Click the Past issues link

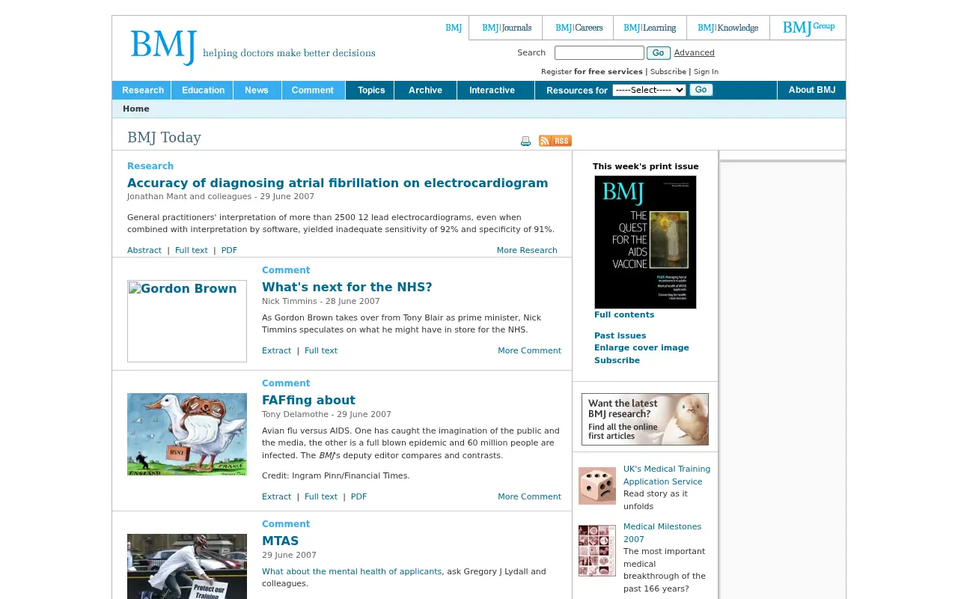(x=620, y=335)
